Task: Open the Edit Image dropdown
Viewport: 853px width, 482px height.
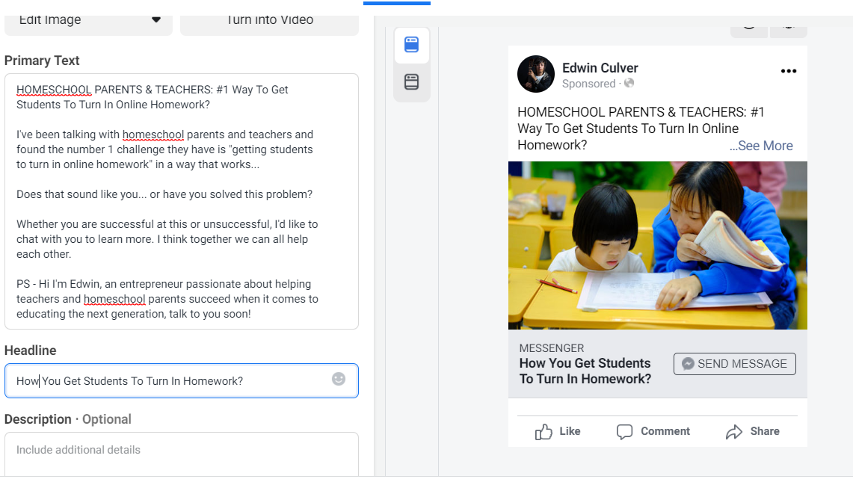Action: point(88,25)
